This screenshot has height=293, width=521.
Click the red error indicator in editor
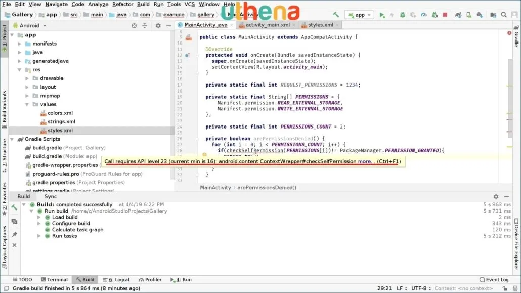point(509,33)
